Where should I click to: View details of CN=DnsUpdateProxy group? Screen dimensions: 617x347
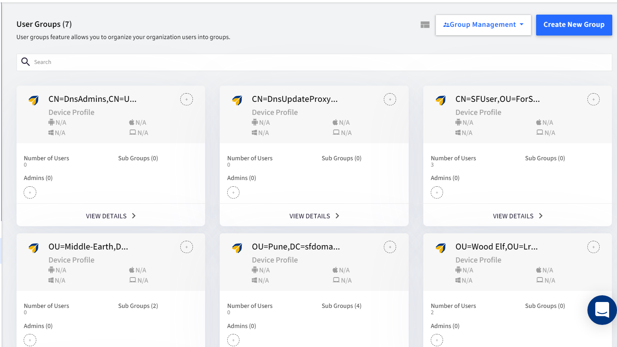coord(314,216)
